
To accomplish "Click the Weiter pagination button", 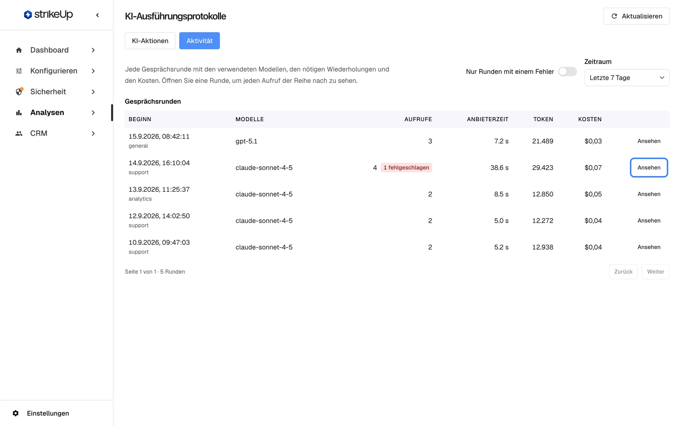I will (x=655, y=272).
